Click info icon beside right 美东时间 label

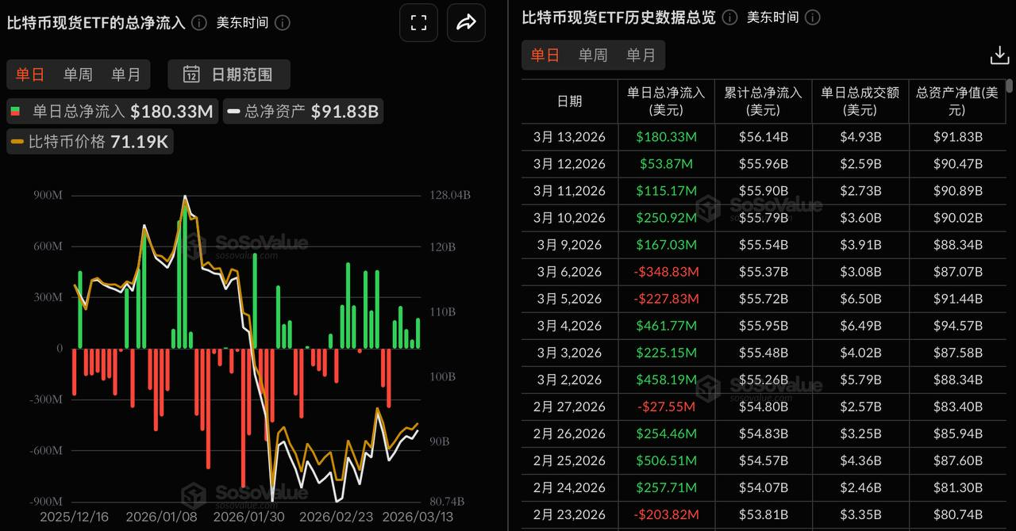tap(812, 17)
